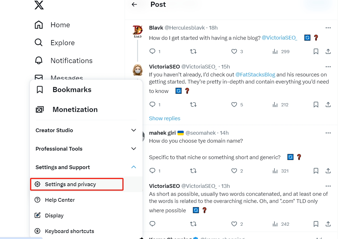Share Blavk's post using the share icon
The image size is (347, 239).
(x=328, y=51)
